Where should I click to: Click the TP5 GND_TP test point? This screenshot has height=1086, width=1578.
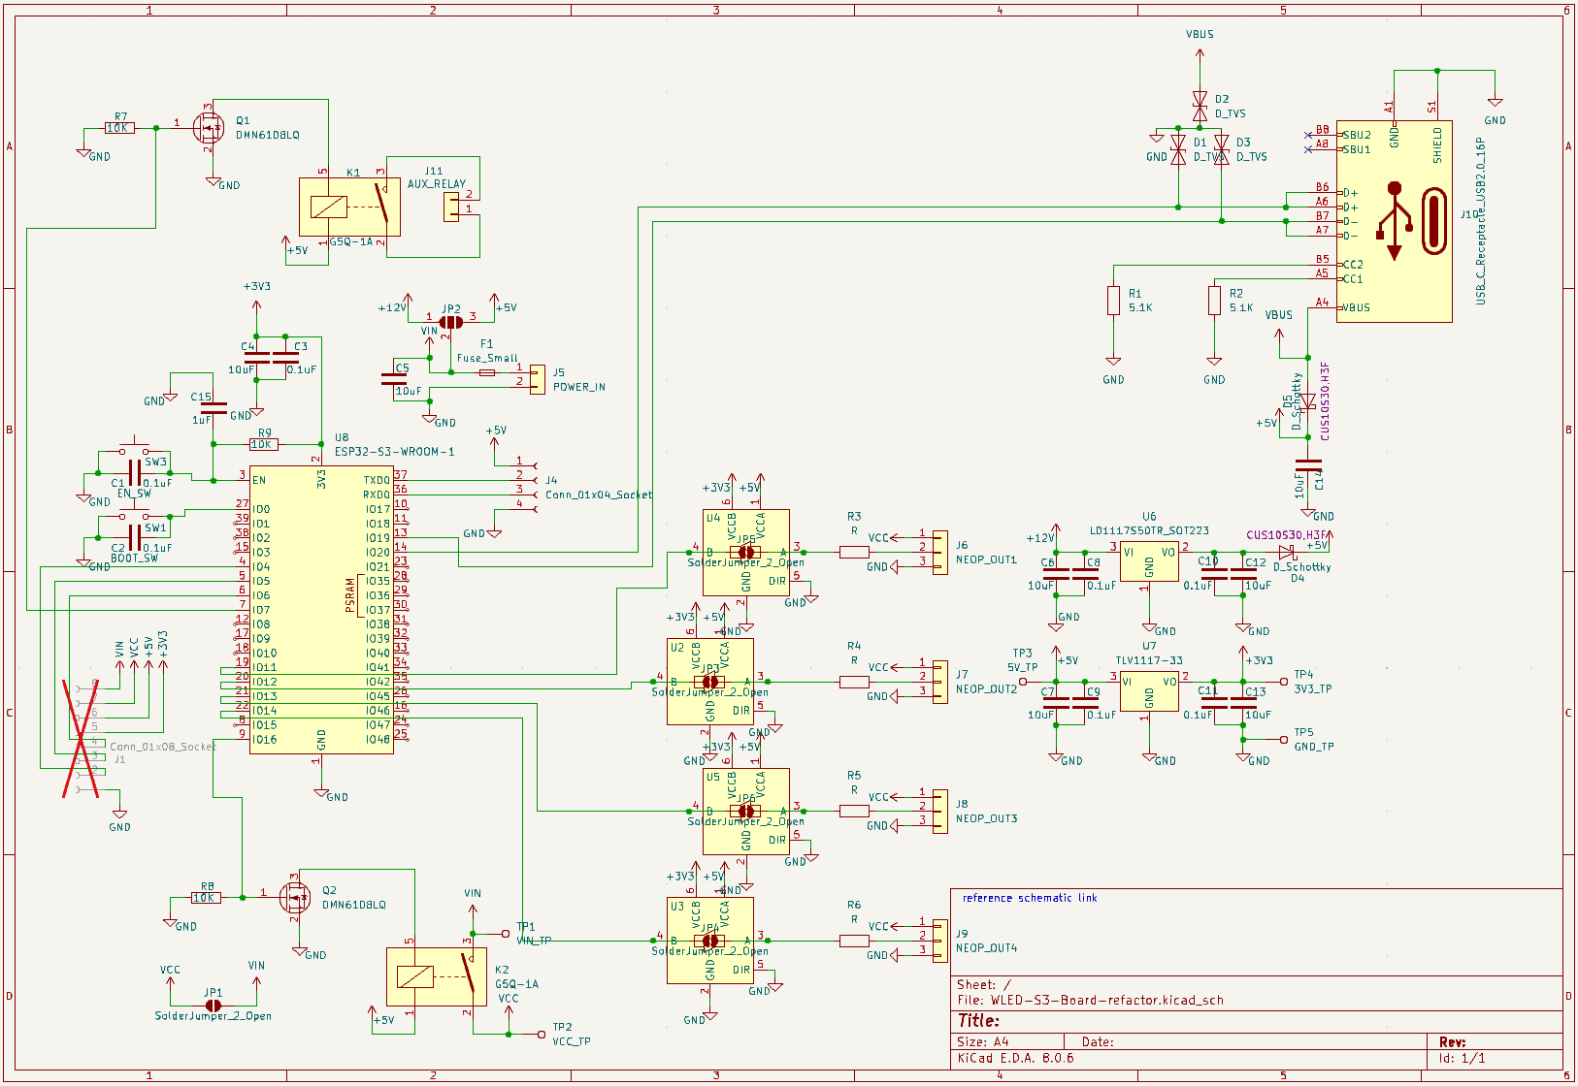(1284, 740)
